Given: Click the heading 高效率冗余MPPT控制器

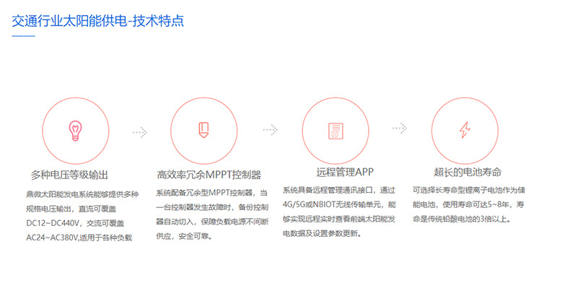Looking at the screenshot, I should [x=209, y=174].
